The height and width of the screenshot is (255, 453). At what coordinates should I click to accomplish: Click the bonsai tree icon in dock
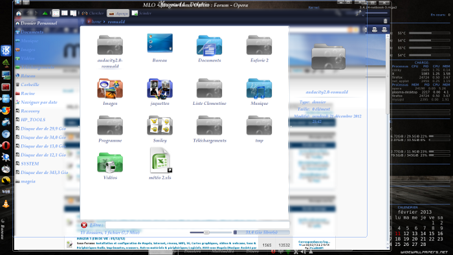tap(6, 63)
